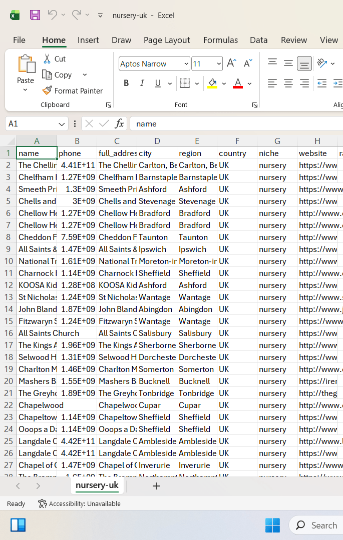343x540 pixels.
Task: Apply red font color
Action: (x=238, y=83)
